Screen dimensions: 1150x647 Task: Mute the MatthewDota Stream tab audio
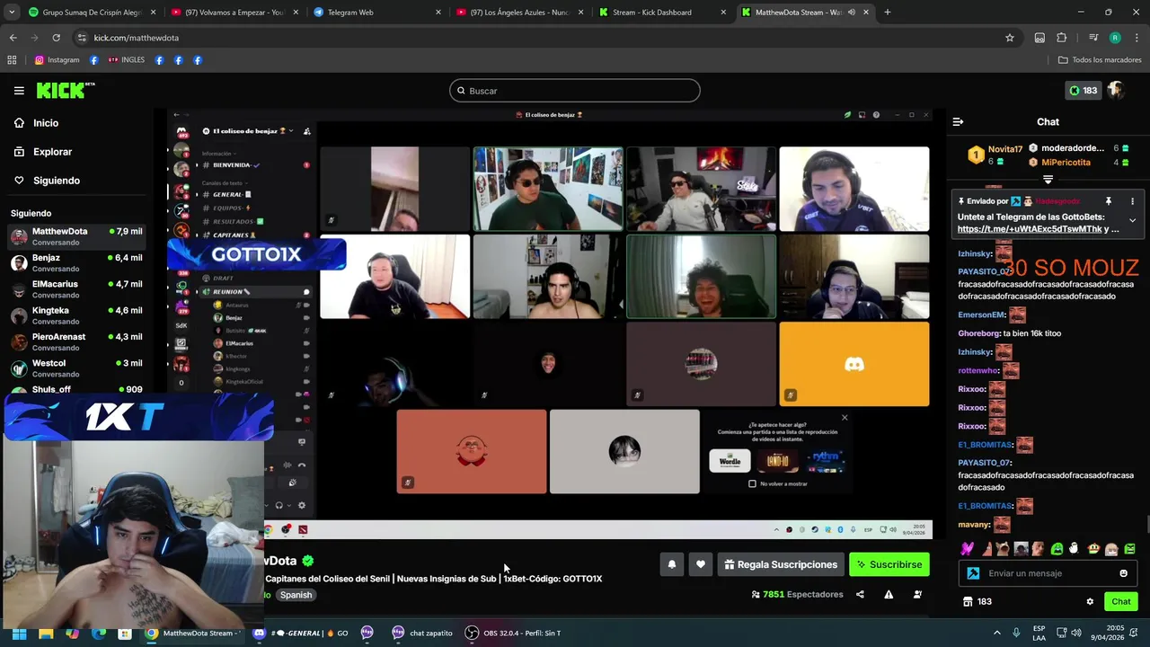[851, 13]
